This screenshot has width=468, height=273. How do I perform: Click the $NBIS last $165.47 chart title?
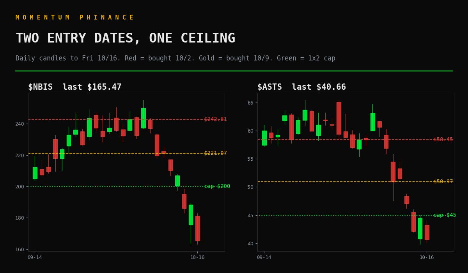pos(75,87)
